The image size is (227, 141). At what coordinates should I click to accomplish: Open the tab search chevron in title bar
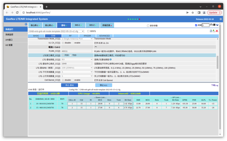tap(200, 7)
